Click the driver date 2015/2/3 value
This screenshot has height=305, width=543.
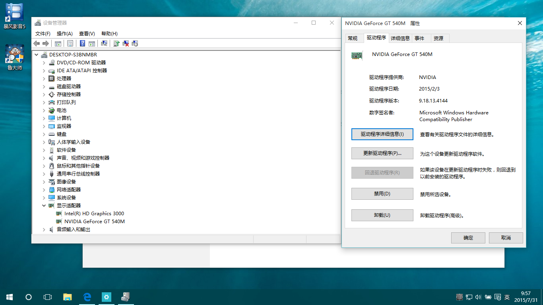(429, 89)
